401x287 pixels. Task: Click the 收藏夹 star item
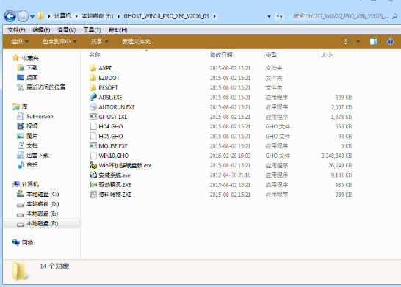(26, 58)
